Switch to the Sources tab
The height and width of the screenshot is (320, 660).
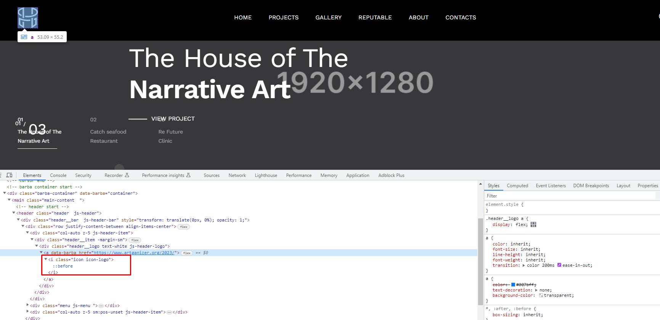[212, 175]
